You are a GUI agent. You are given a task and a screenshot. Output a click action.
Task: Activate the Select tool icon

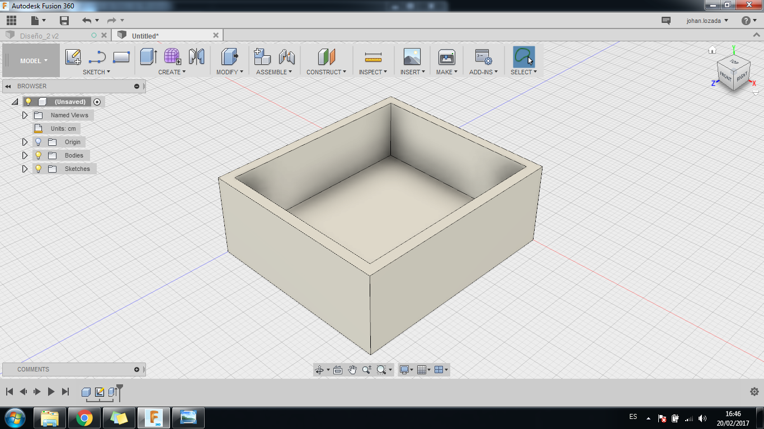tap(524, 57)
